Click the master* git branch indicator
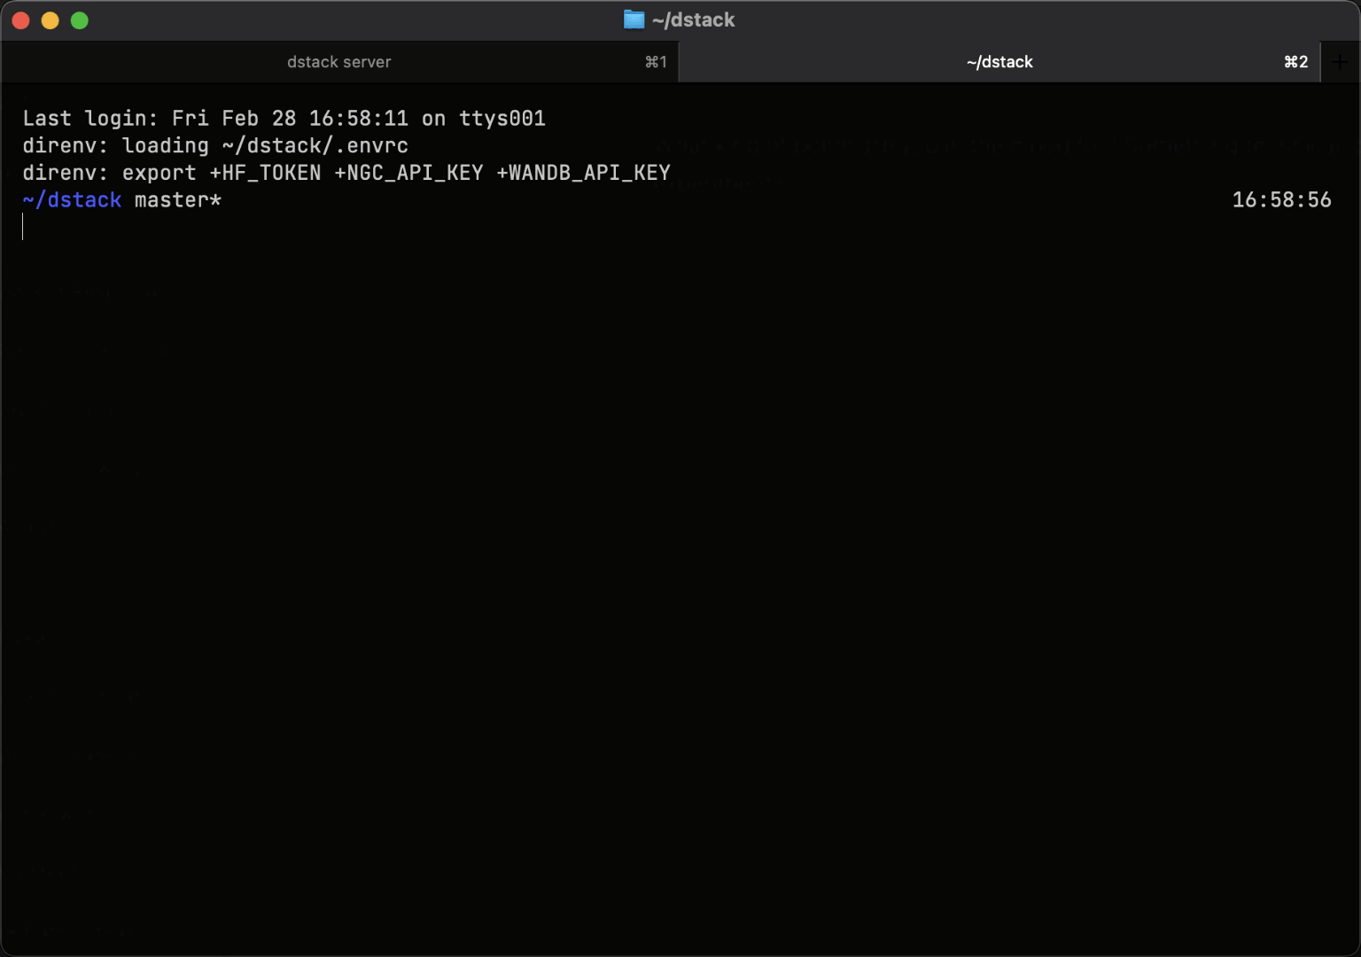 (177, 200)
